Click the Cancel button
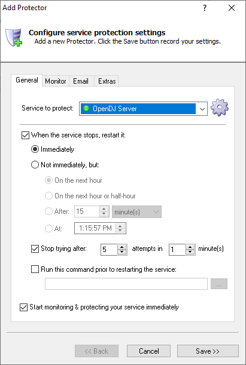This screenshot has width=246, height=365. pyautogui.click(x=149, y=351)
